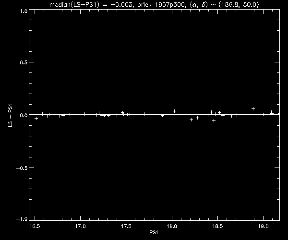Click the highest data point near PS1 18.9
This screenshot has width=288, height=240.
(253, 108)
